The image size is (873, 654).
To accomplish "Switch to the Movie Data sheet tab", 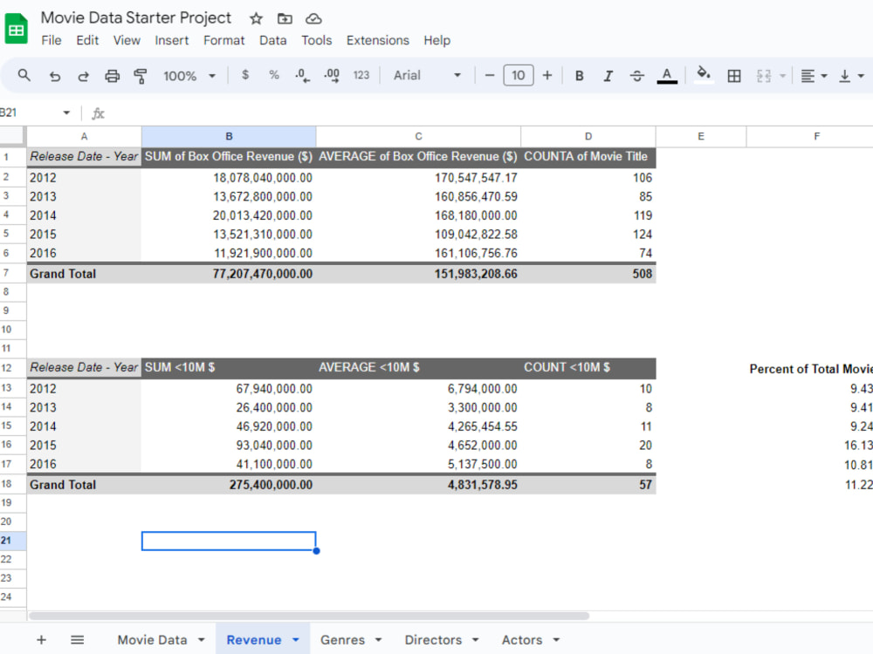I will click(152, 640).
